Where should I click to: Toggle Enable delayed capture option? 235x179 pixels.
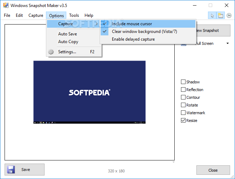[148, 39]
